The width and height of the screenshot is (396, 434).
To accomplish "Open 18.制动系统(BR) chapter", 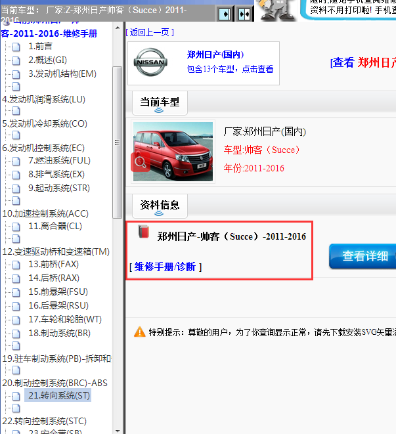I will [x=59, y=334].
